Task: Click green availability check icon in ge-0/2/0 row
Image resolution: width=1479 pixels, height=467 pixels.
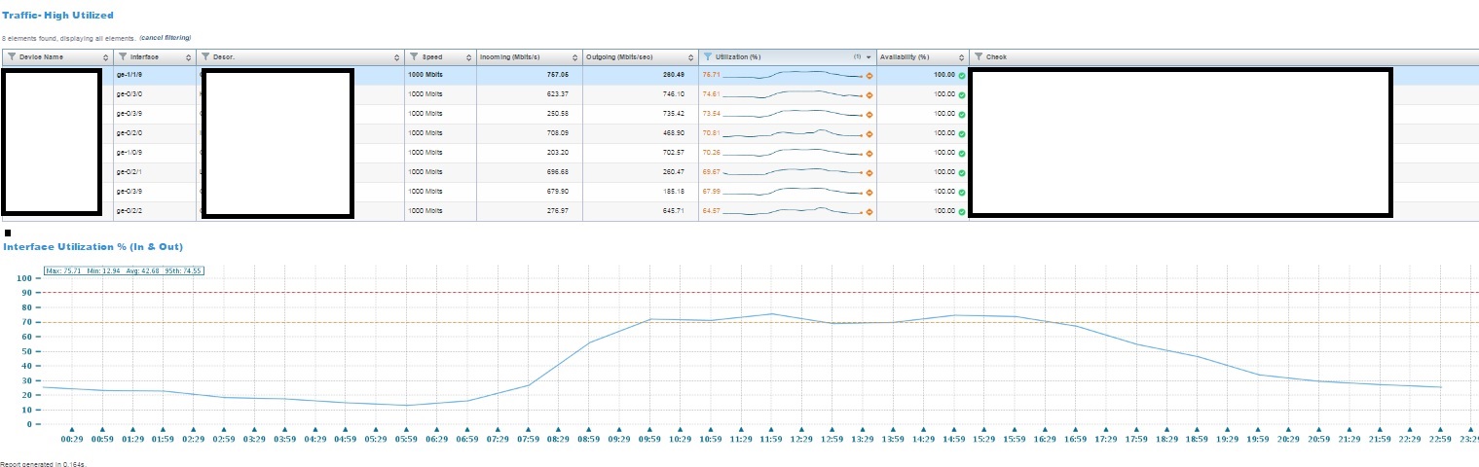Action: (x=962, y=133)
